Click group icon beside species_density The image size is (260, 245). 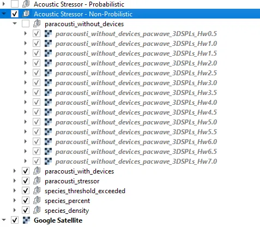pyautogui.click(x=37, y=210)
